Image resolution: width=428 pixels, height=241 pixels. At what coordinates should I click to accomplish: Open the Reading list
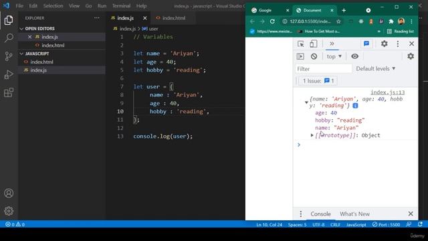tap(401, 31)
